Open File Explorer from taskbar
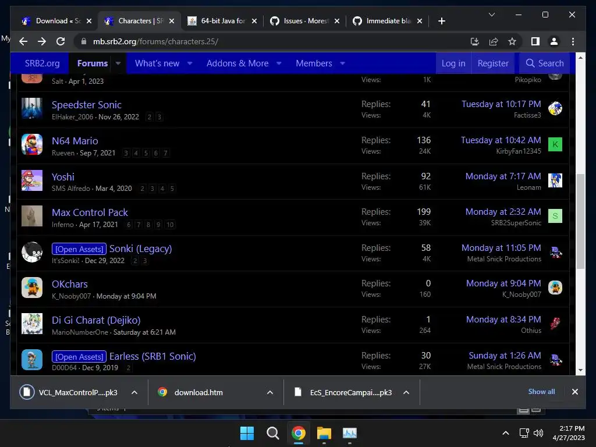This screenshot has height=447, width=596. coord(324,433)
